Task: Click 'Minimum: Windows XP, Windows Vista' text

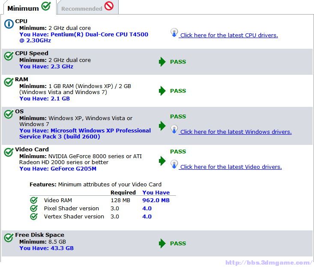Action: coord(76,118)
